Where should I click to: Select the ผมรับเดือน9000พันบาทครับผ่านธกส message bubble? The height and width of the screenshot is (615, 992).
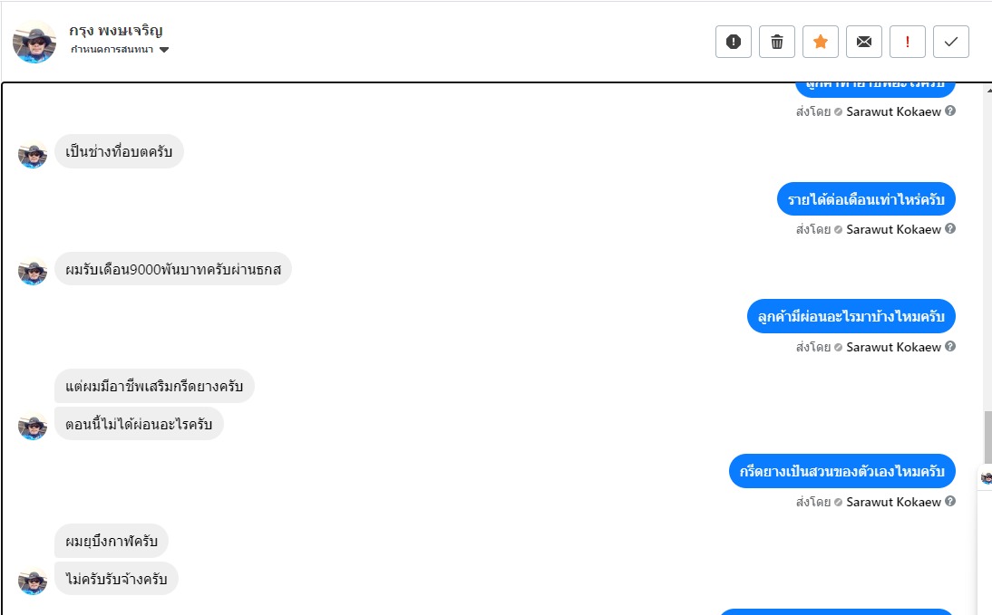tap(173, 269)
